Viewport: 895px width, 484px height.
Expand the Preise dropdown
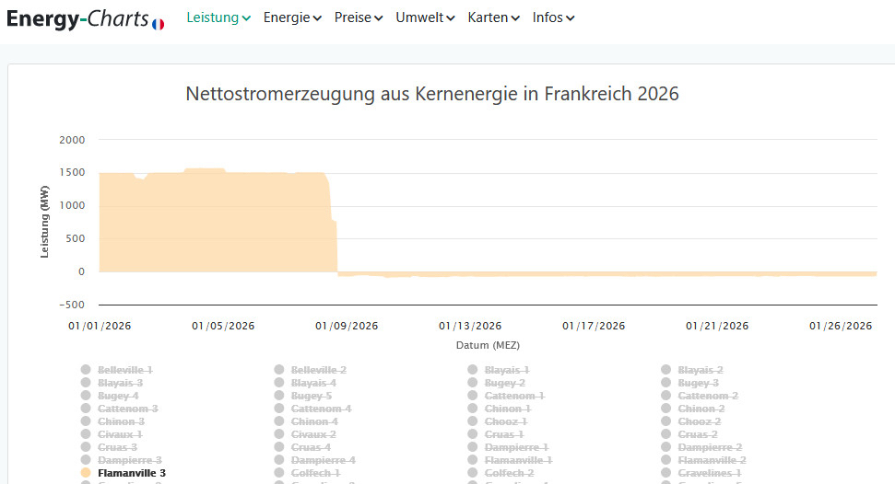(359, 17)
